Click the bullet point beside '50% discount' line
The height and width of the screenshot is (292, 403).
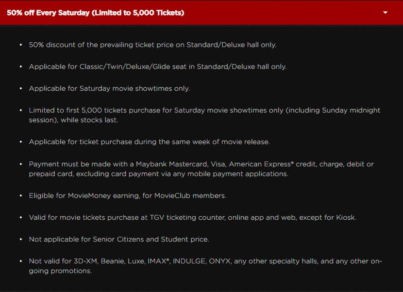point(21,45)
